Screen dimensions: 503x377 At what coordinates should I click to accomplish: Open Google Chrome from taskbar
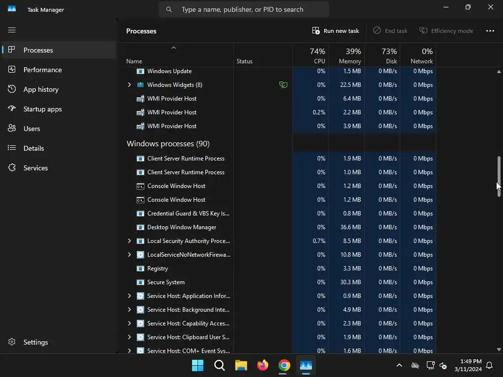284,365
